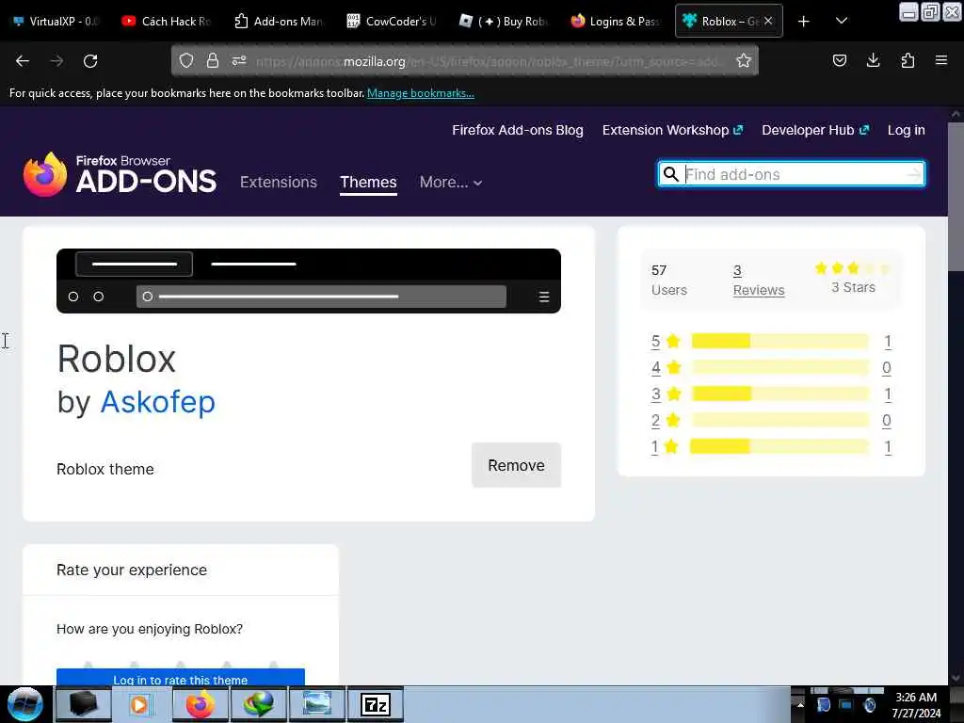Switch to the Logins & Passwords tab
Viewport: 964px width, 723px height.
[x=615, y=22]
